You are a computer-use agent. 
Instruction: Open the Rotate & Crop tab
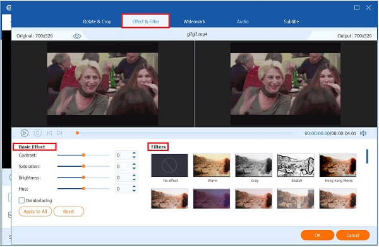coord(97,21)
